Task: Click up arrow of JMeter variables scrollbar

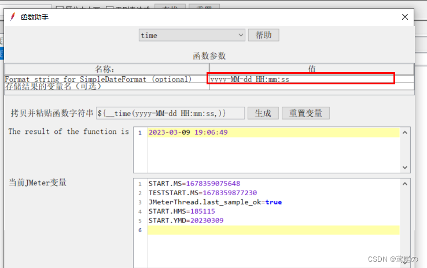Action: pyautogui.click(x=406, y=184)
